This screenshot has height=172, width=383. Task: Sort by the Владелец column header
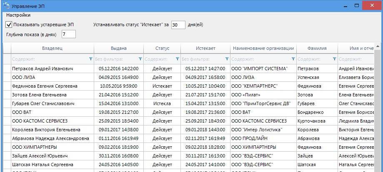point(52,49)
